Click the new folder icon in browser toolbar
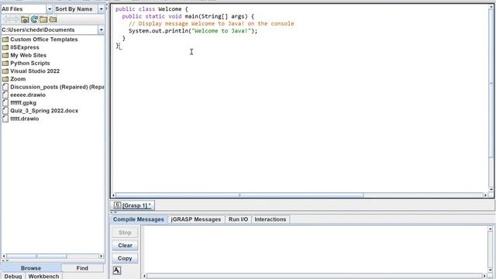 pyautogui.click(x=43, y=19)
